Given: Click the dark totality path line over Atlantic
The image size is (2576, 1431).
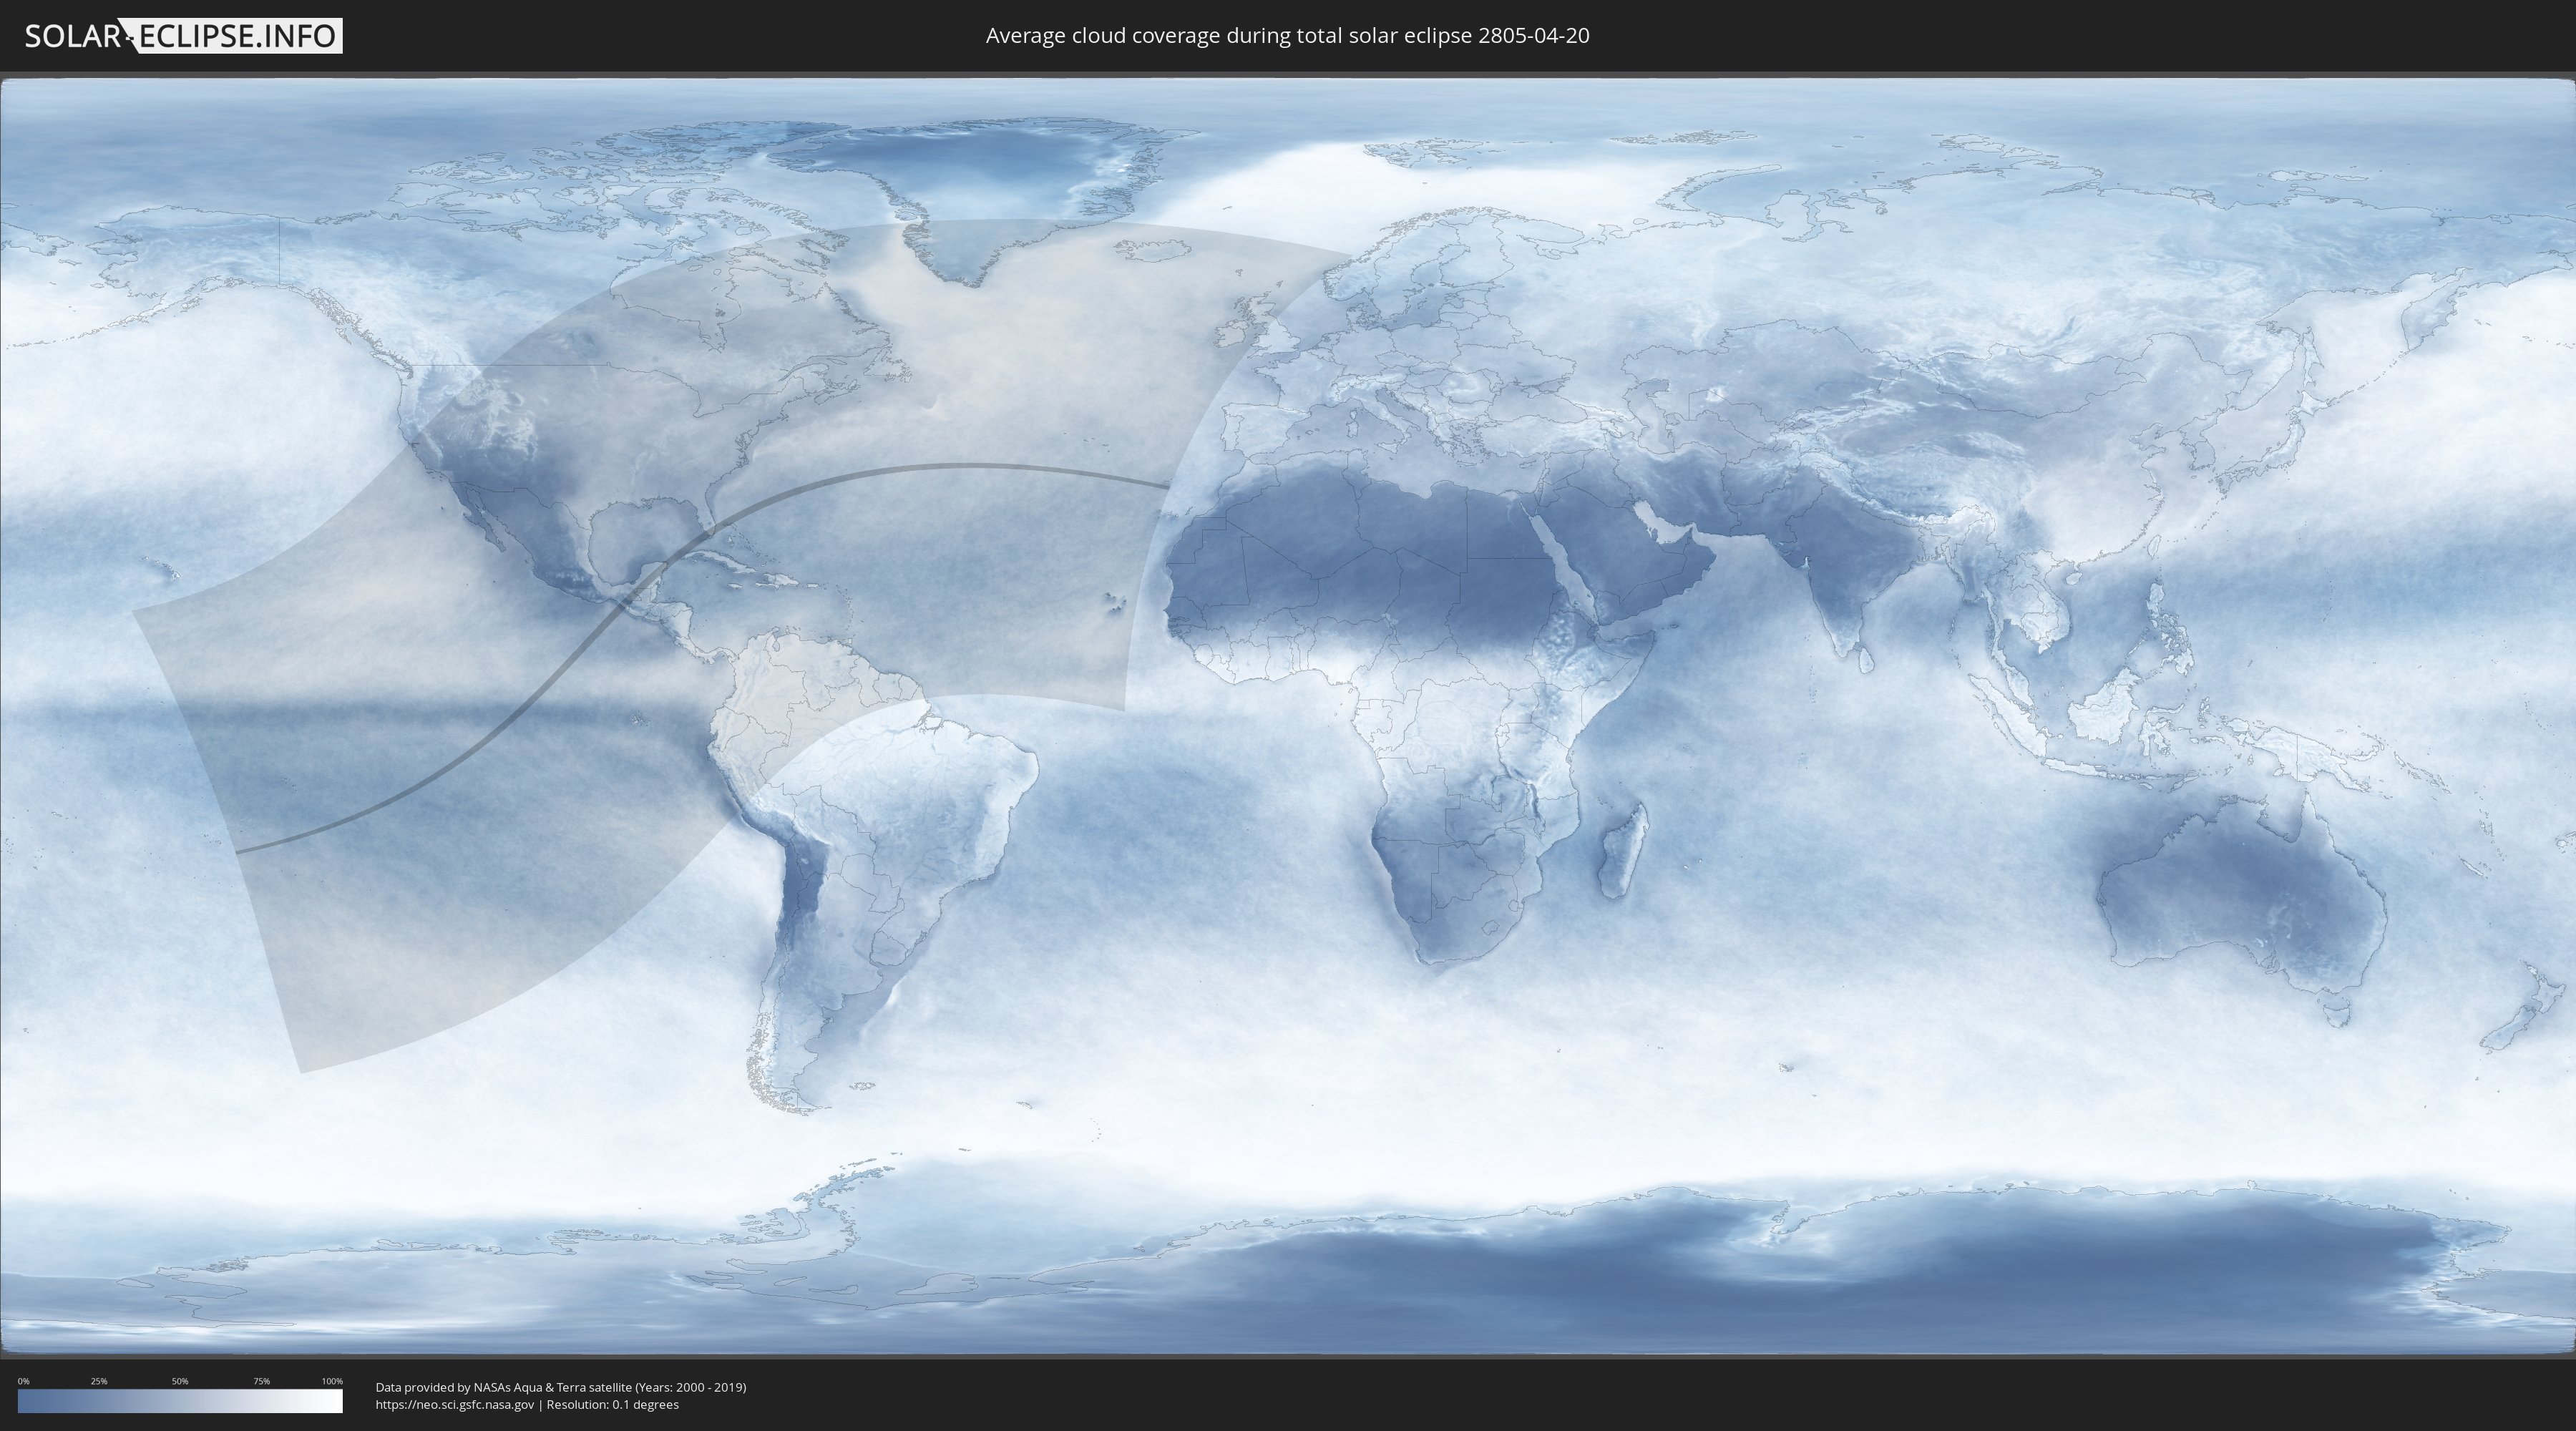Looking at the screenshot, I should click(x=950, y=466).
